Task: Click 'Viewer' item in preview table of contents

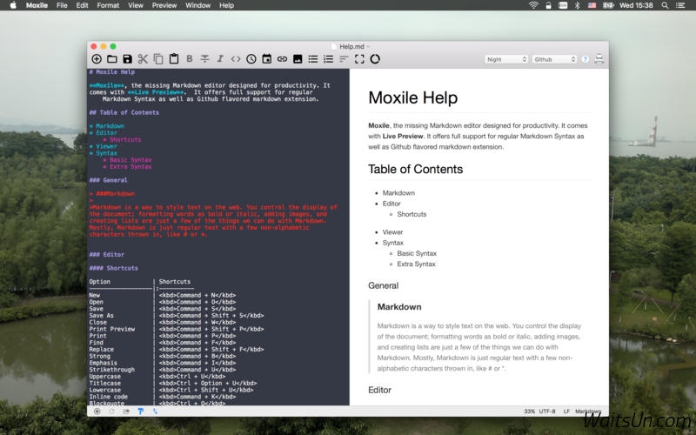Action: pos(393,232)
